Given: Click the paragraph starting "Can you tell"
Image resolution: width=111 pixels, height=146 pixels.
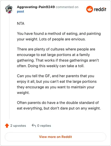Looking at the screenshot, I should [x=57, y=84].
